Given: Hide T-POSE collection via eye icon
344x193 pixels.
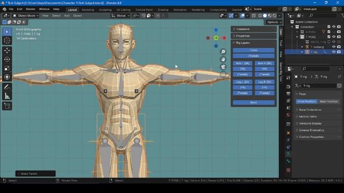Looking at the screenshot, I should tap(334, 37).
